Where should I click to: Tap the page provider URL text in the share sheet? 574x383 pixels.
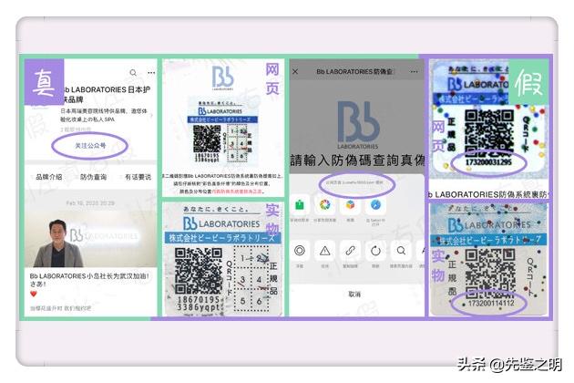[x=354, y=182]
